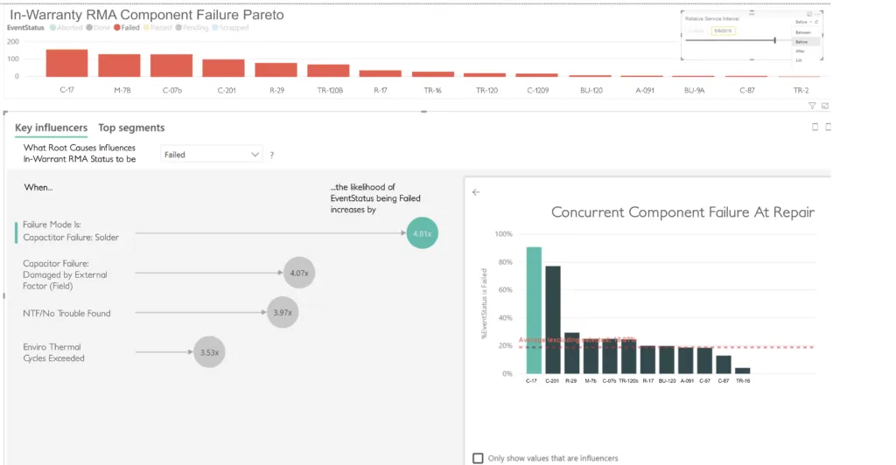Click the filter funnel icon on Pareto chart

(812, 106)
